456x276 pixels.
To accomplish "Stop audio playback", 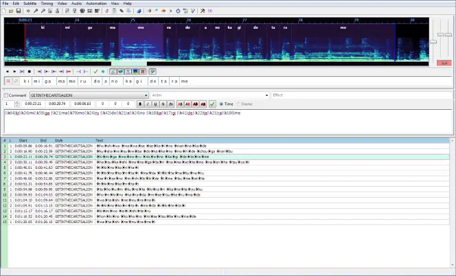I will (29, 71).
